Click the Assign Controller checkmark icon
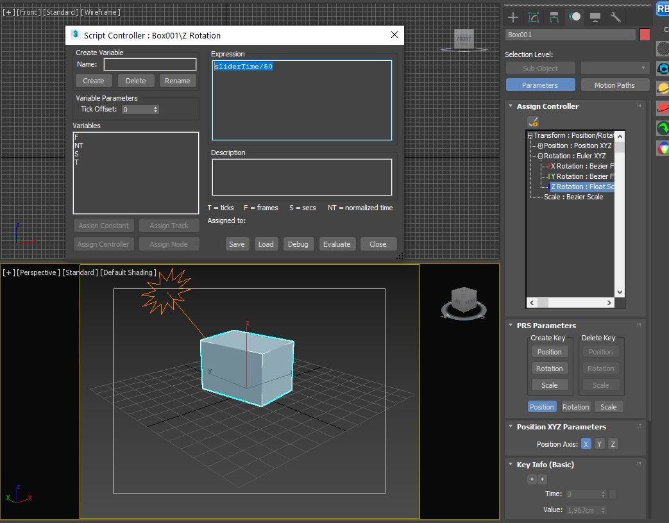The height and width of the screenshot is (523, 669). click(x=532, y=122)
